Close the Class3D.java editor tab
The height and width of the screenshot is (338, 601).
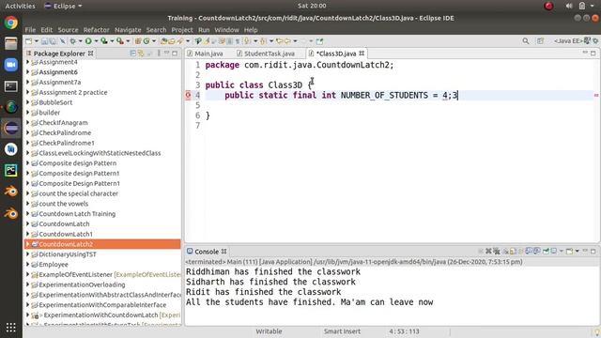tap(362, 54)
